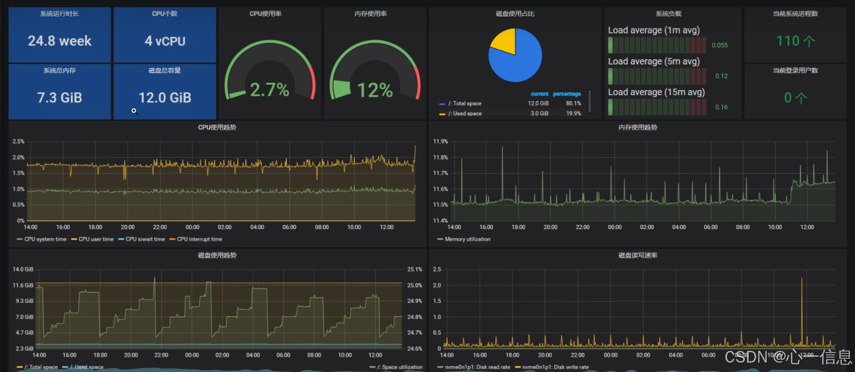Click the 19.9% percentage in pie legend
This screenshot has height=372, width=855.
[x=574, y=113]
